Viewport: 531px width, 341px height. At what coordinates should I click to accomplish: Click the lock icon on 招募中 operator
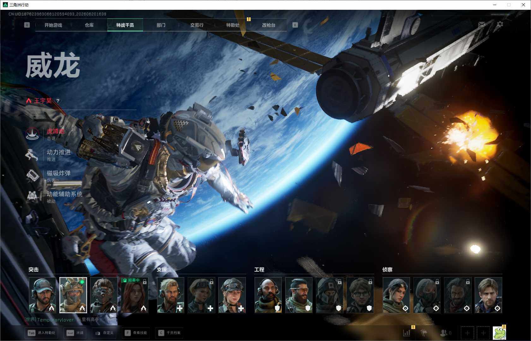(x=145, y=281)
